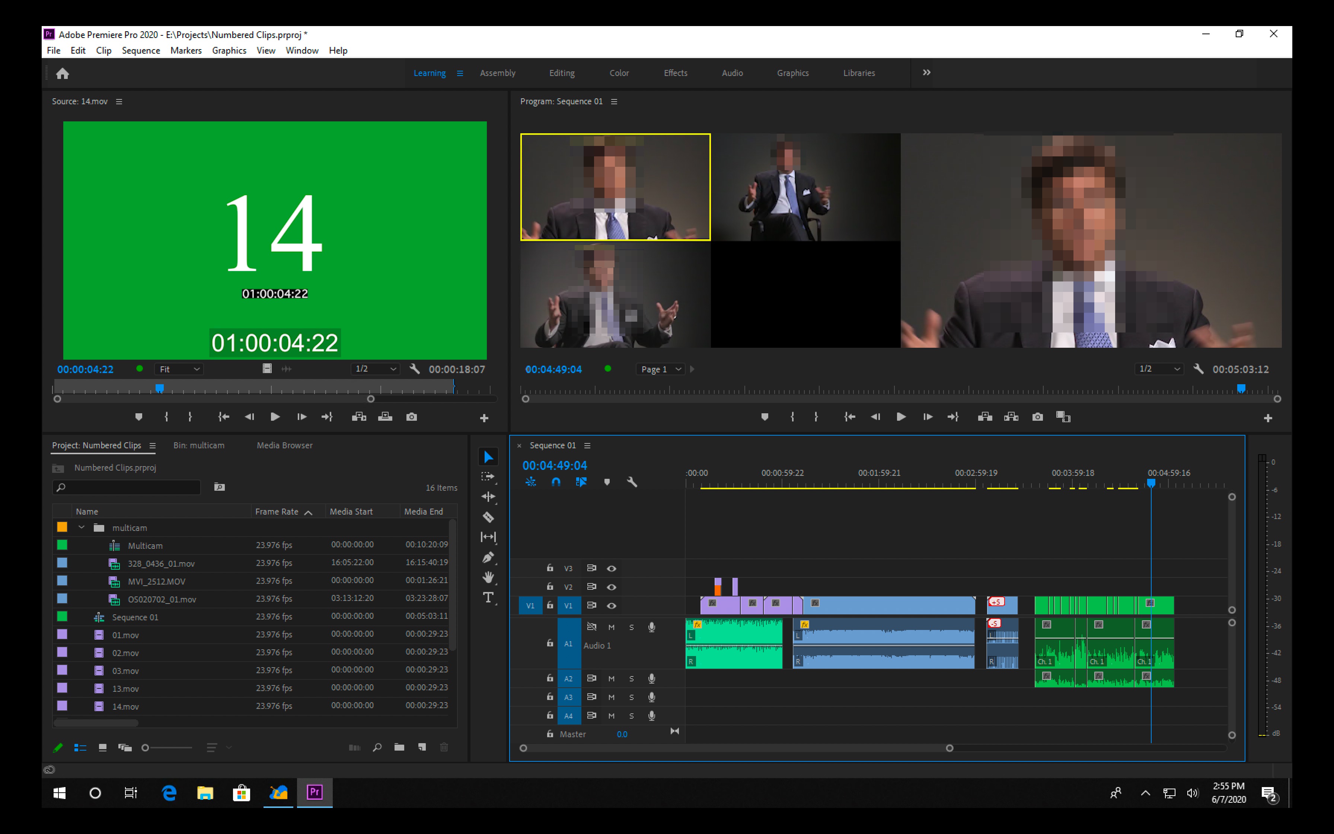Open Source panel menu
1334x834 pixels.
[x=119, y=102]
